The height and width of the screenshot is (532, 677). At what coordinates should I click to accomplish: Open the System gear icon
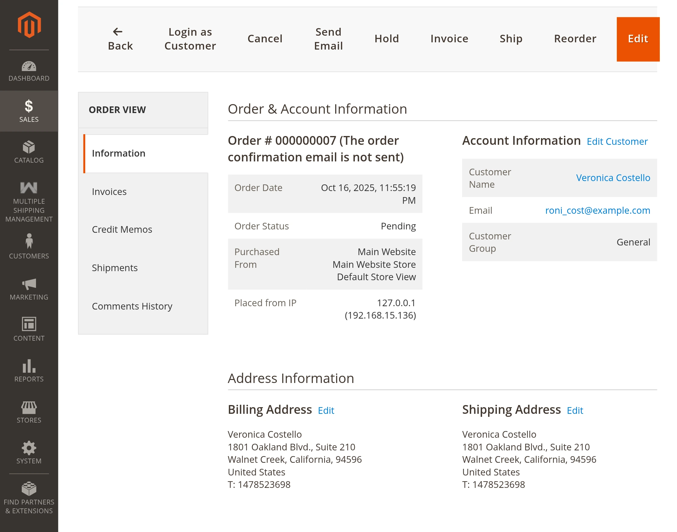coord(29,448)
